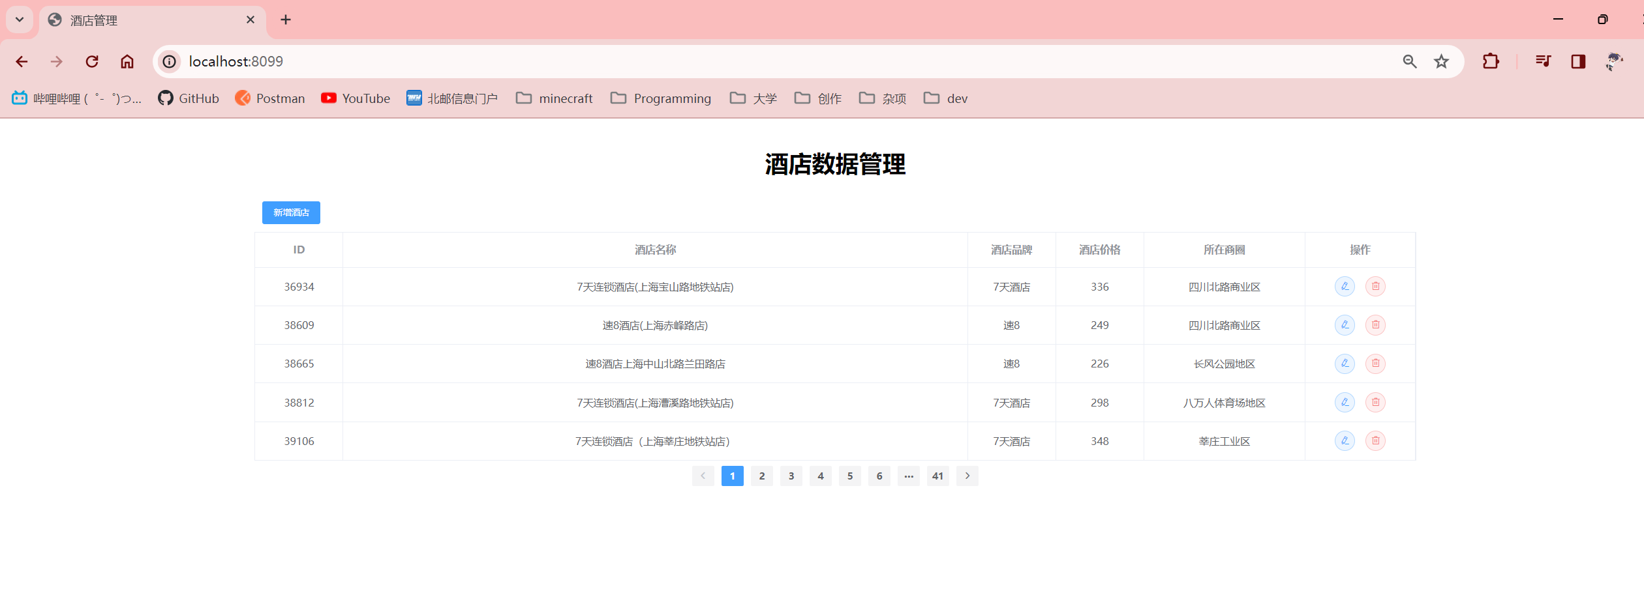This screenshot has height=589, width=1644.
Task: Go to pagination page 6
Action: pos(879,476)
